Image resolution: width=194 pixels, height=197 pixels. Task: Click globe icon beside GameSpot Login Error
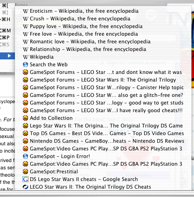(x=25, y=156)
